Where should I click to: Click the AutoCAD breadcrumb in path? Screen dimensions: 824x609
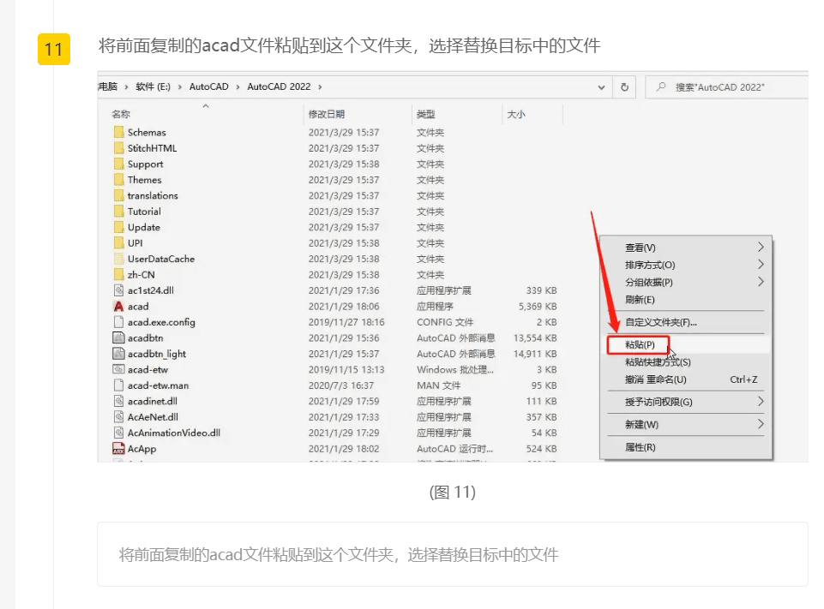pos(208,87)
